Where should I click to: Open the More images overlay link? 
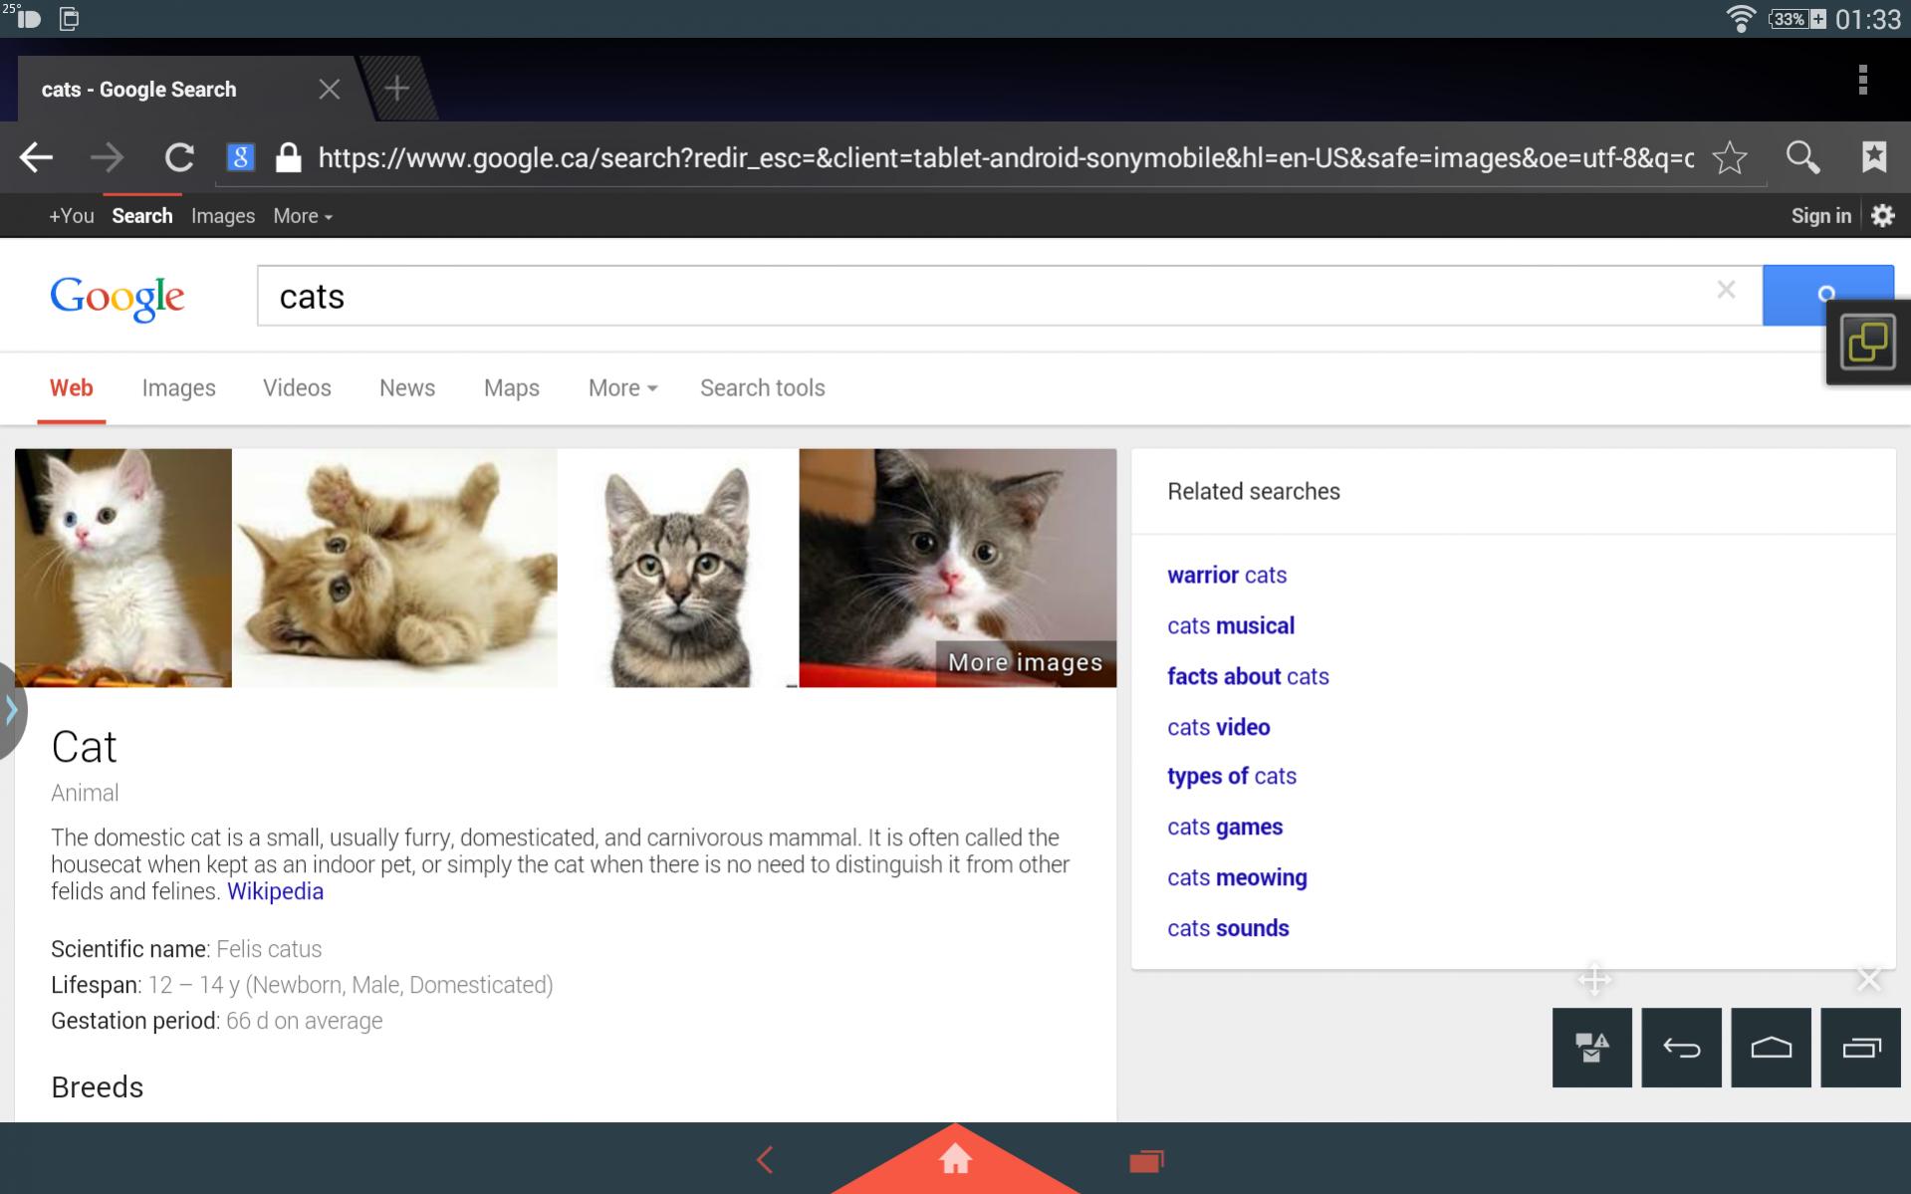point(1026,663)
